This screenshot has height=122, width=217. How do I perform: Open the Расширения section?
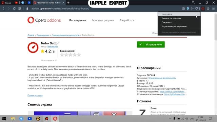78,20
